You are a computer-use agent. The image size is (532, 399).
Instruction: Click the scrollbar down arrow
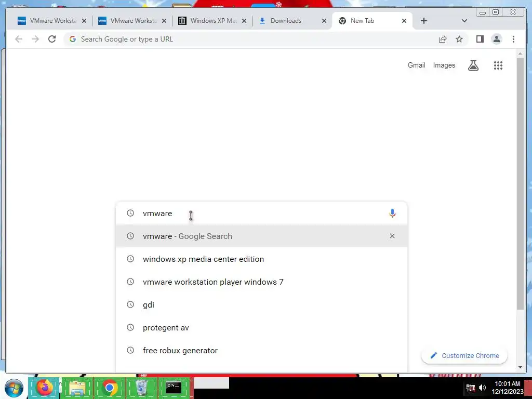pyautogui.click(x=520, y=367)
